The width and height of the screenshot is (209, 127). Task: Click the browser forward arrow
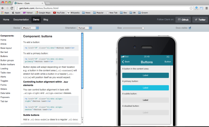tap(7, 8)
